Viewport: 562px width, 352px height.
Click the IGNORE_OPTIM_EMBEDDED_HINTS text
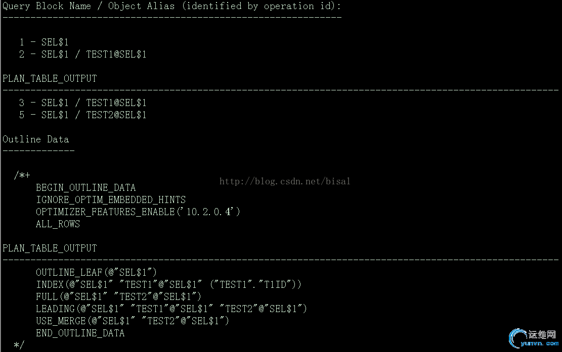pos(111,200)
